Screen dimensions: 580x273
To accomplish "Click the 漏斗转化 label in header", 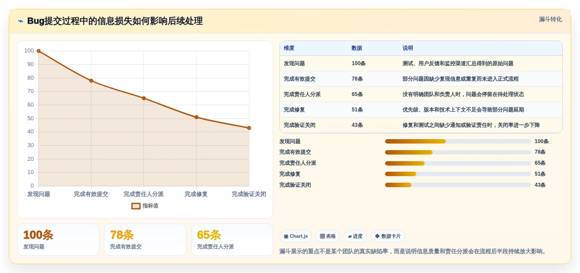I will point(550,19).
